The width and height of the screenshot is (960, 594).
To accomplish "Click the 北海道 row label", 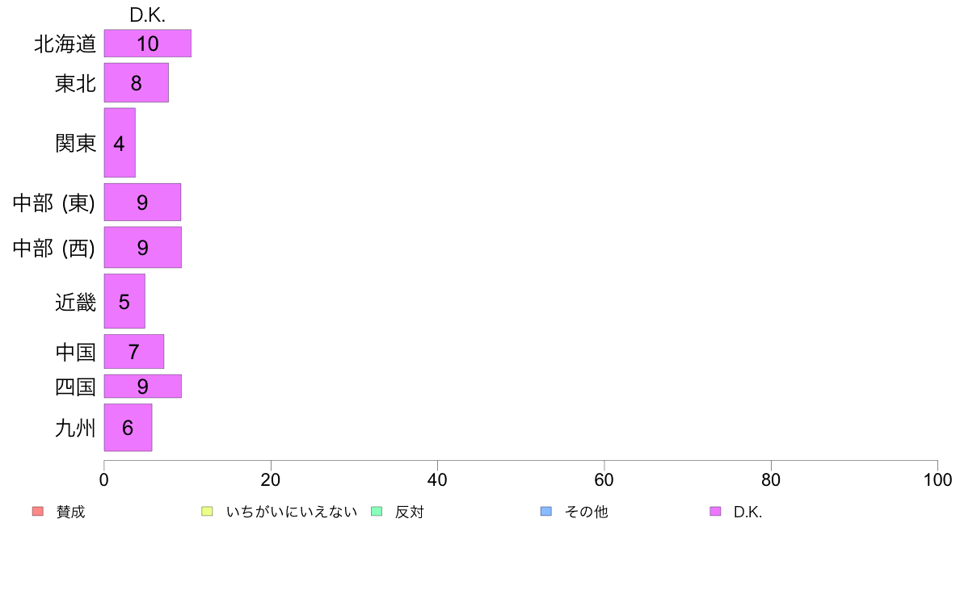I will (x=65, y=44).
